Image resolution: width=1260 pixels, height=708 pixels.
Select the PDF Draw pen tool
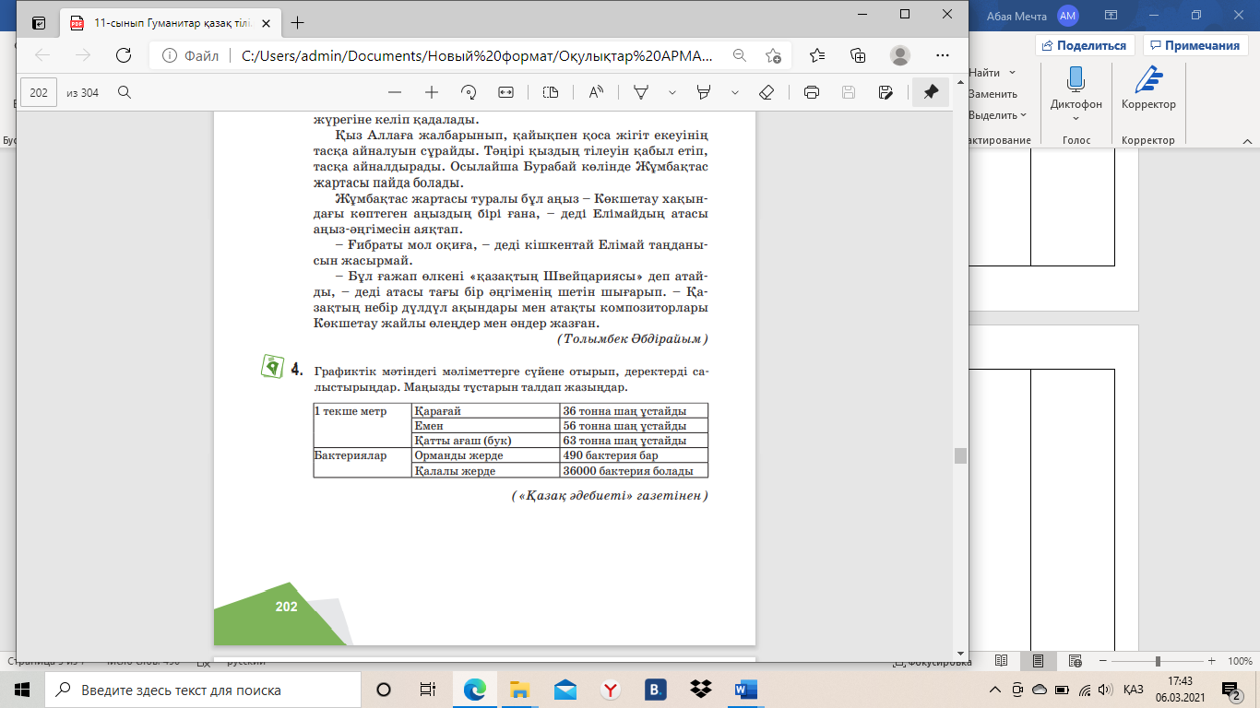click(640, 92)
